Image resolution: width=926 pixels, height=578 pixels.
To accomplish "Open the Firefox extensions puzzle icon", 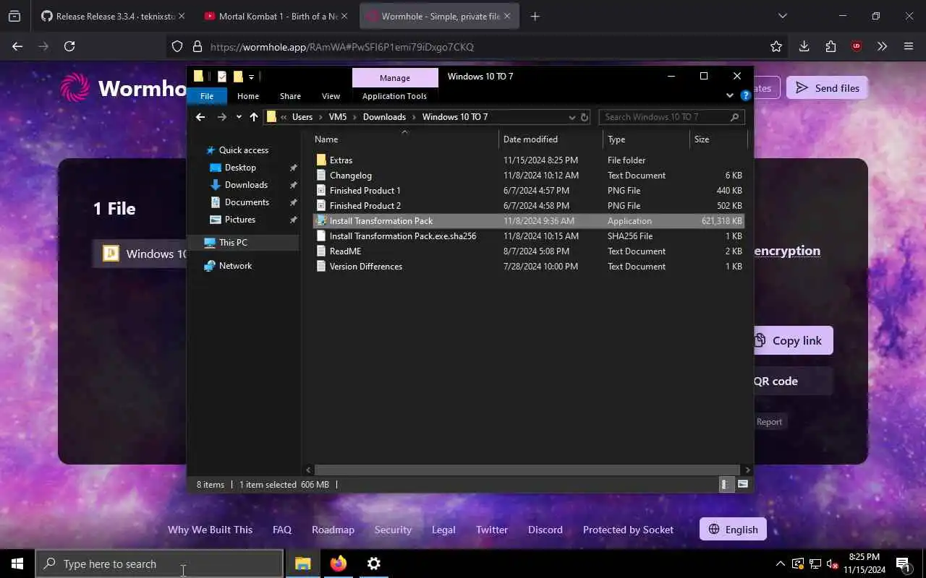I will pos(831,46).
